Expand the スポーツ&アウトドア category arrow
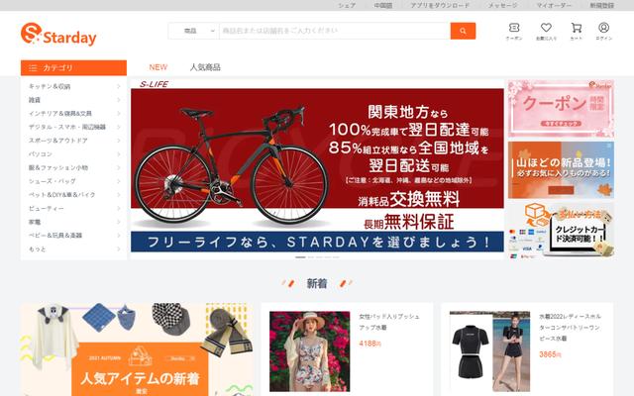 (119, 141)
